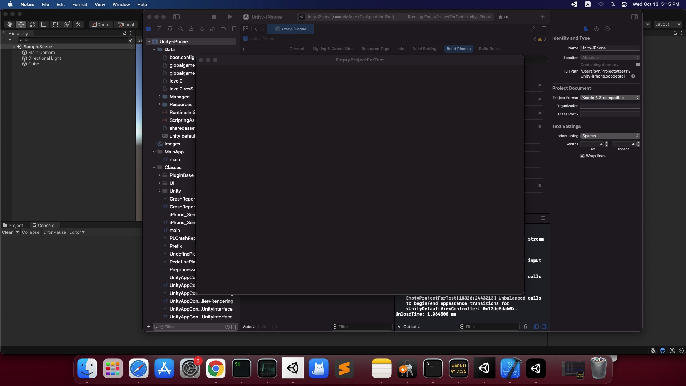Collapse the Unity-iPhone project root
This screenshot has height=386, width=686.
point(149,41)
